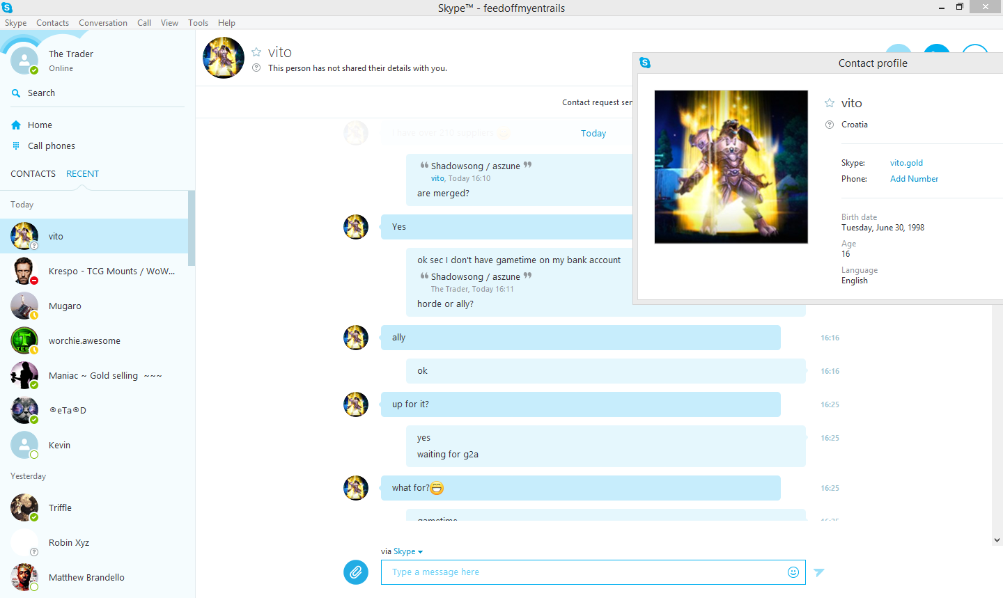Click vito's avatar next to 'what for?' message
1003x598 pixels.
click(x=356, y=488)
